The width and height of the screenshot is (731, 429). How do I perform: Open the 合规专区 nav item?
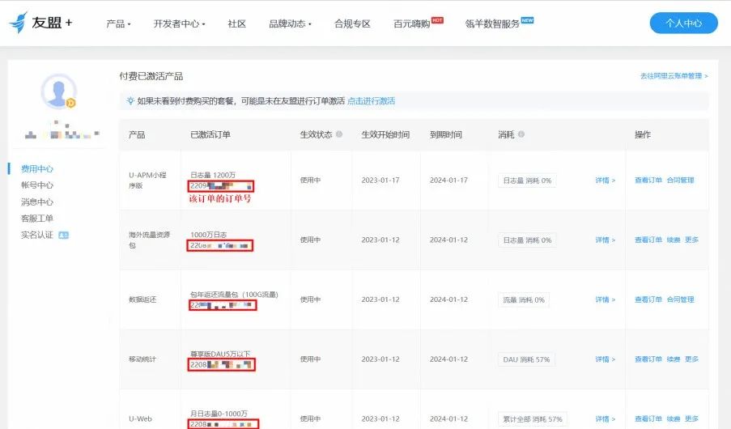352,23
